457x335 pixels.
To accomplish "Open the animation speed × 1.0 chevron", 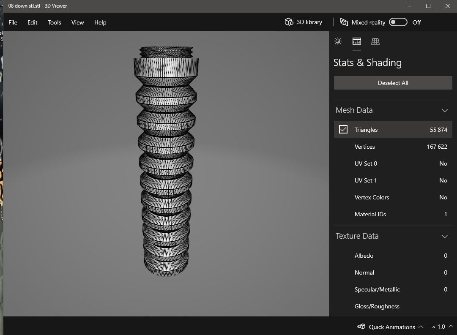I will 451,327.
